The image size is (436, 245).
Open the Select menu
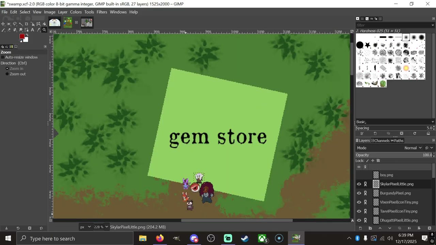(25, 12)
